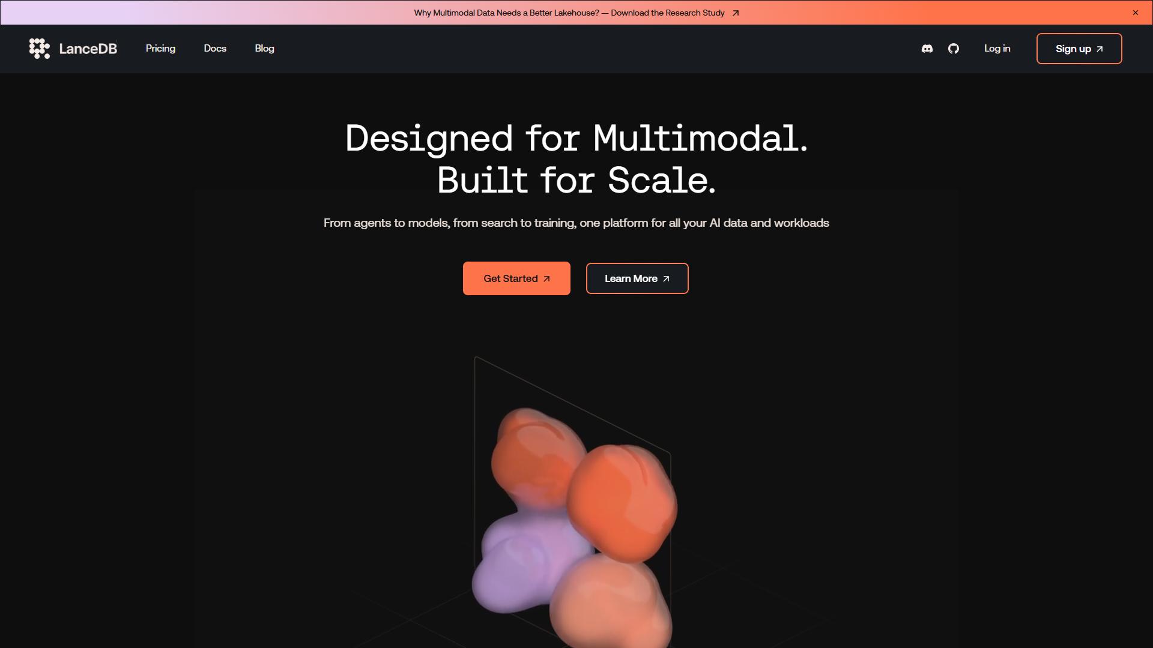Click the purple blob in the 3D graphic
The image size is (1153, 648).
pyautogui.click(x=522, y=564)
